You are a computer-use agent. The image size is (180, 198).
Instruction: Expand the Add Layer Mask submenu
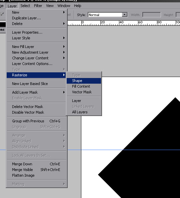coord(37,92)
